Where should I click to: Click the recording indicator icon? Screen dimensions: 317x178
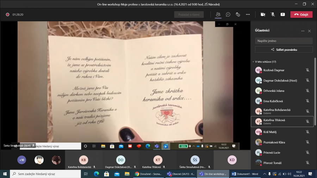(7, 14)
